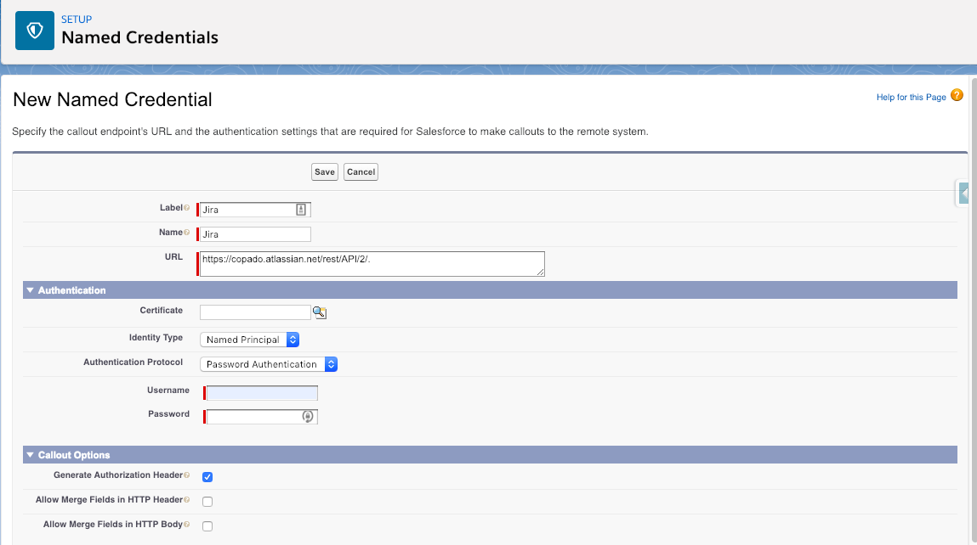Collapse the Callout Options section

tap(30, 455)
